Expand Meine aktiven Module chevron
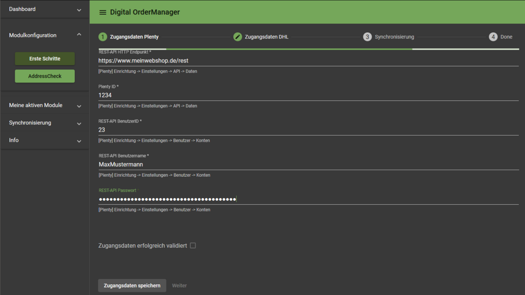 (x=79, y=106)
